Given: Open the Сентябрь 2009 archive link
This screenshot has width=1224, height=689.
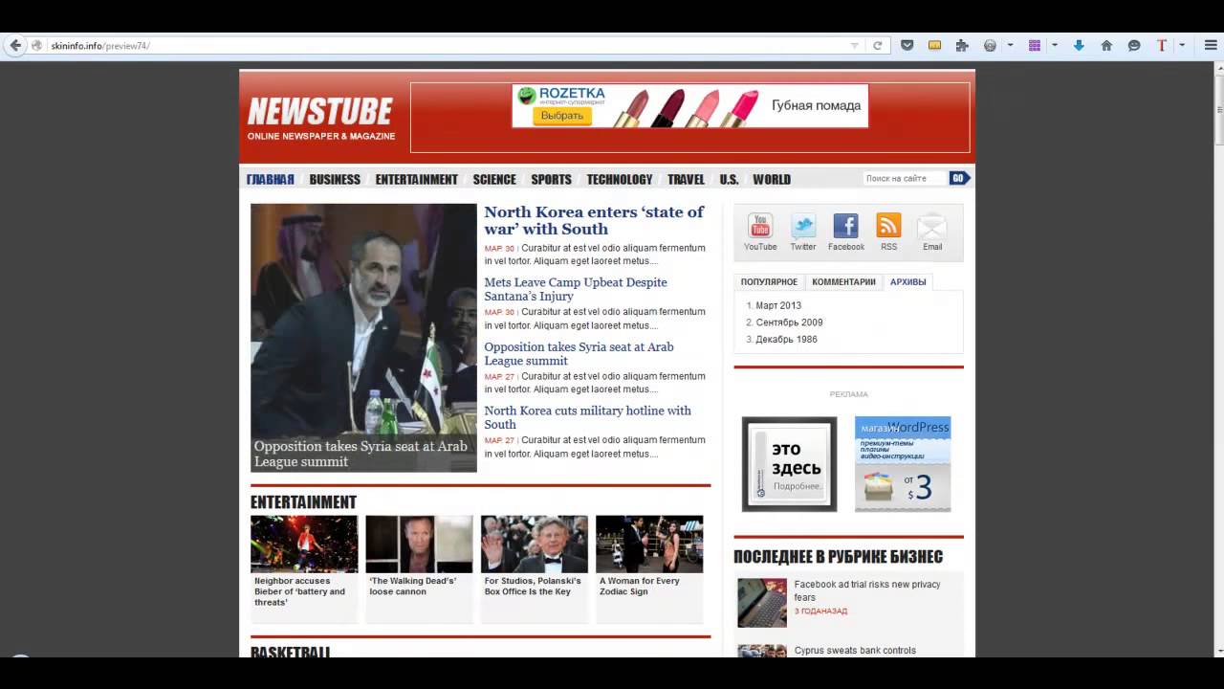Looking at the screenshot, I should click(789, 322).
